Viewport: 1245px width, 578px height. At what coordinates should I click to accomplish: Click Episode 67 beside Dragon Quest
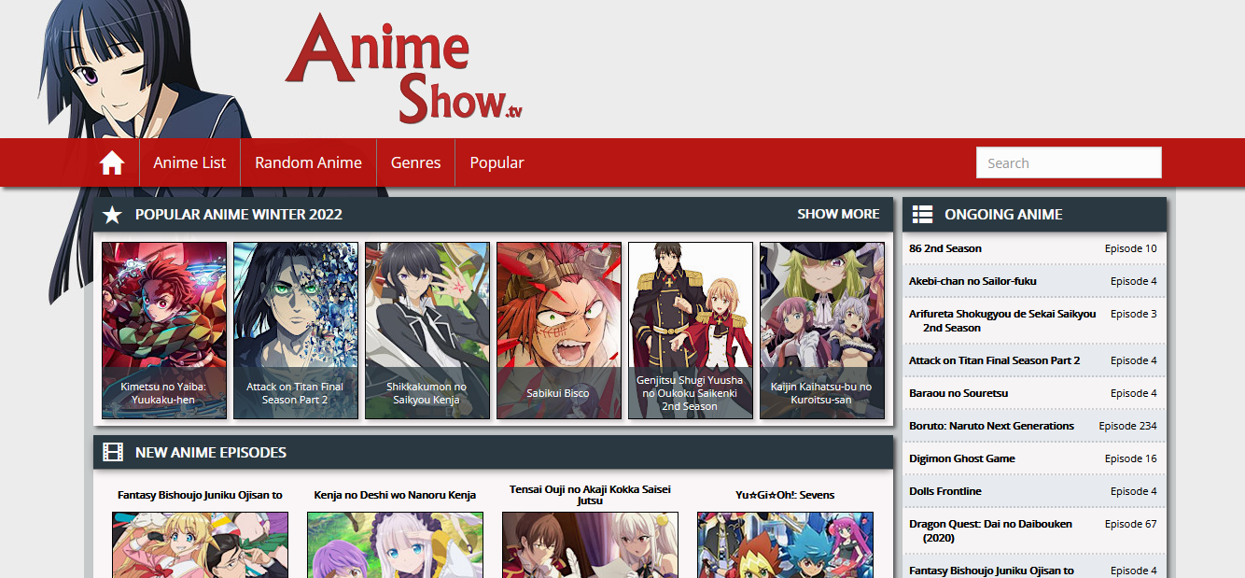pyautogui.click(x=1130, y=524)
